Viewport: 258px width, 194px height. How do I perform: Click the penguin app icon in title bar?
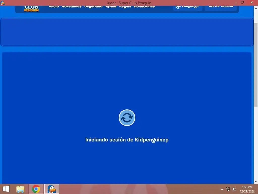[3, 3]
